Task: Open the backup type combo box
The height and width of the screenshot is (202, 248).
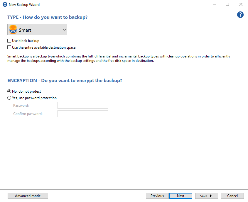Action: [37, 30]
